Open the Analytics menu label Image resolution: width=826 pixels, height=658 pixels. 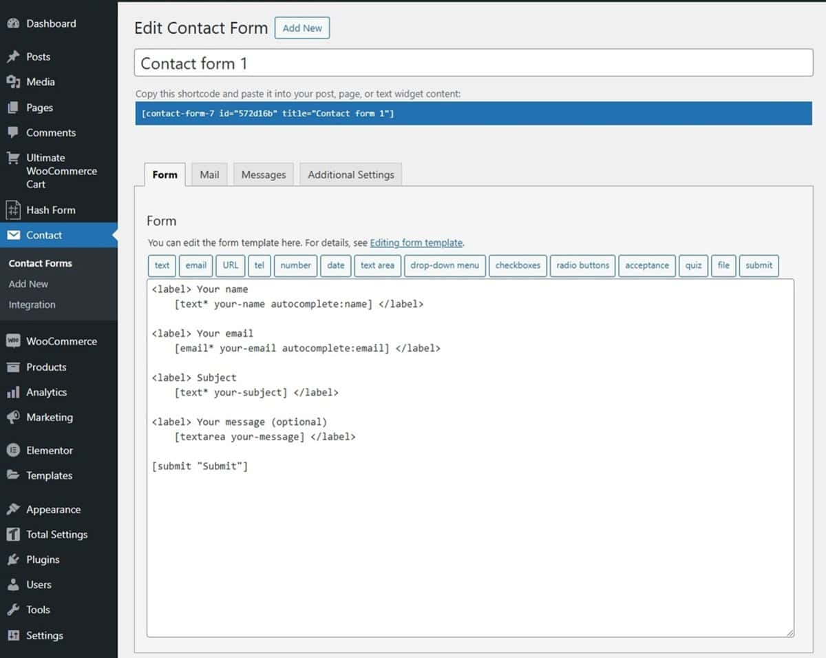(46, 392)
